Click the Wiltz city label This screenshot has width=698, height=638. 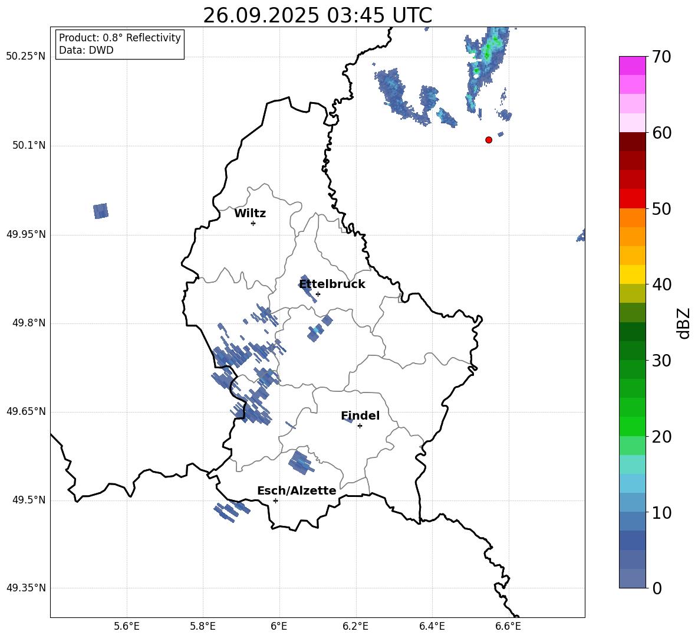[250, 214]
